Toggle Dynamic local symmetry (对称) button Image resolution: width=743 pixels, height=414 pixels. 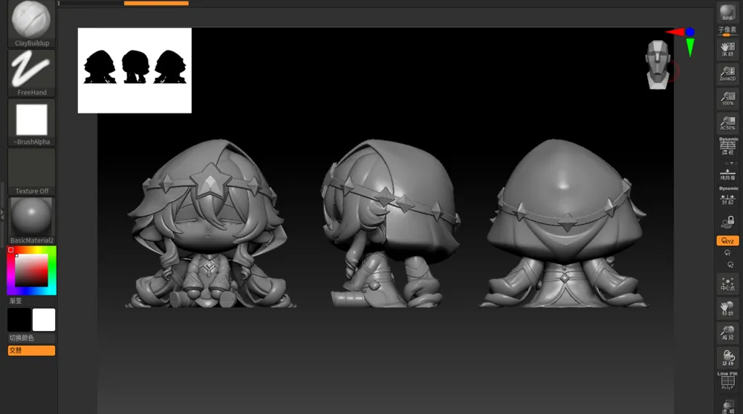click(x=727, y=197)
